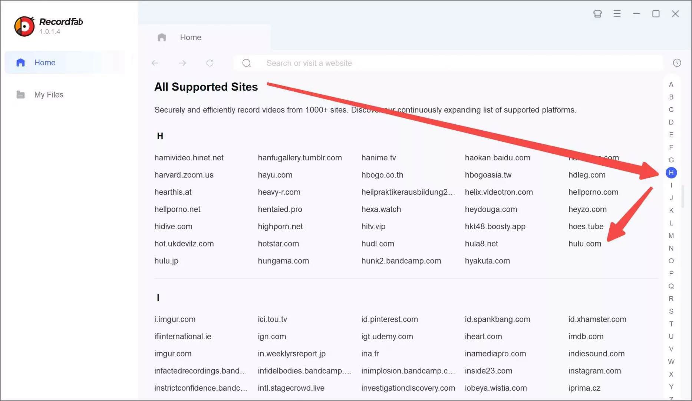Open hidive.com site link
Screen dimensions: 692x401
coord(173,226)
